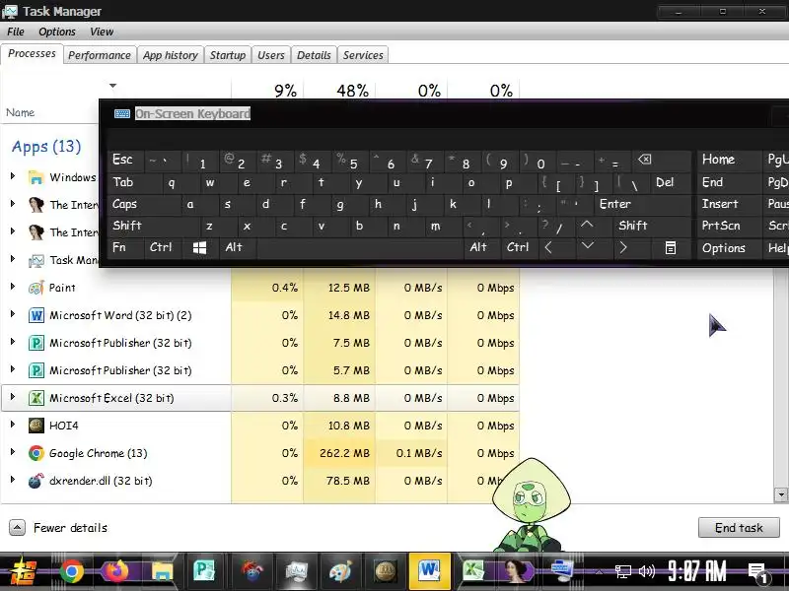Expand the Microsoft Word (32 bit) entry
The width and height of the screenshot is (789, 591).
click(x=13, y=314)
